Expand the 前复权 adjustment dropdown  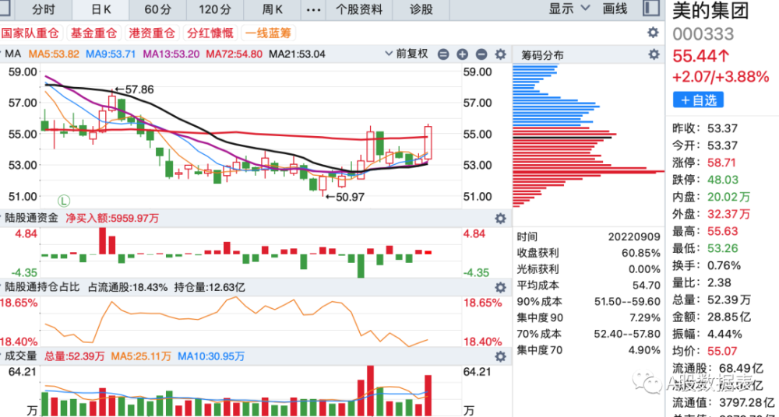[x=407, y=54]
